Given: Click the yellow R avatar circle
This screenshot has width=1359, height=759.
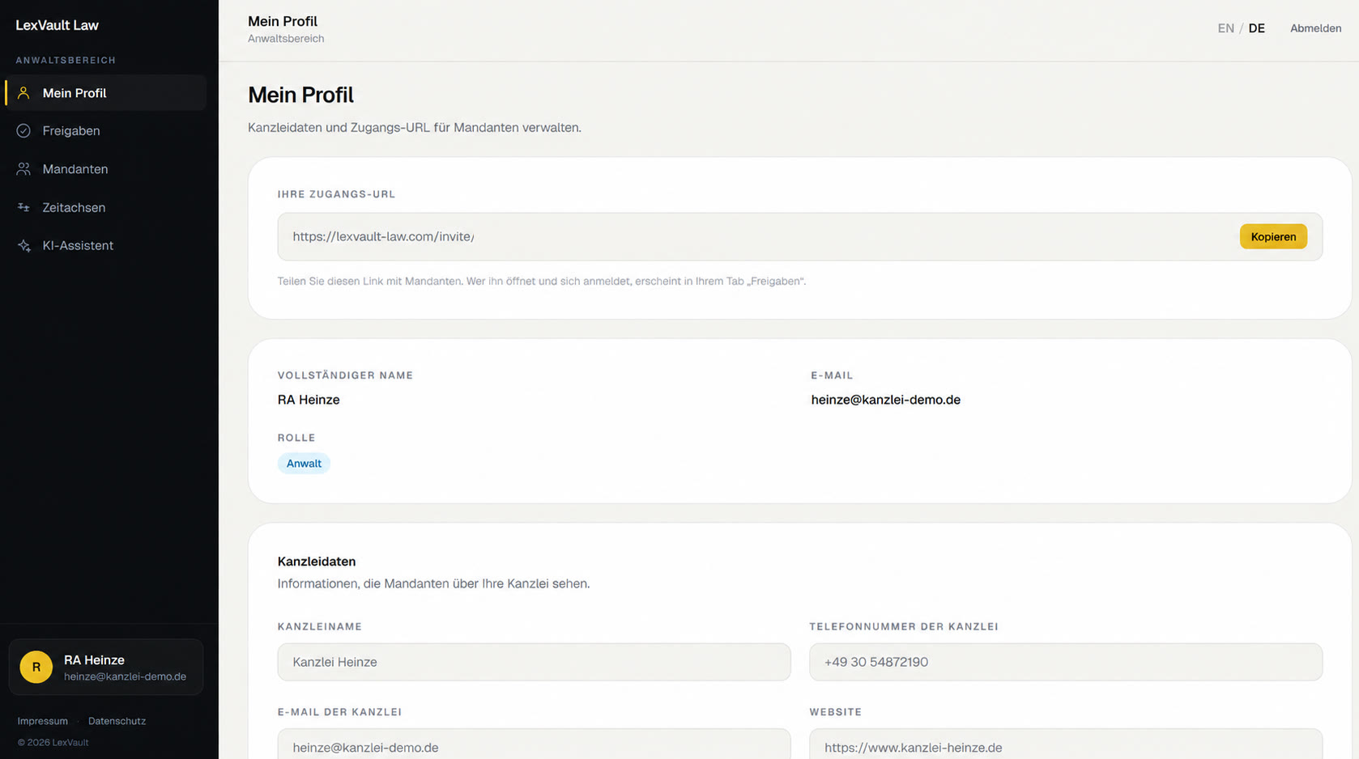Looking at the screenshot, I should (x=36, y=668).
